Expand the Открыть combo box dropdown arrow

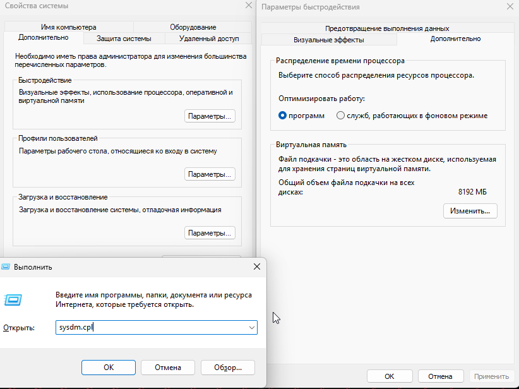pos(251,328)
